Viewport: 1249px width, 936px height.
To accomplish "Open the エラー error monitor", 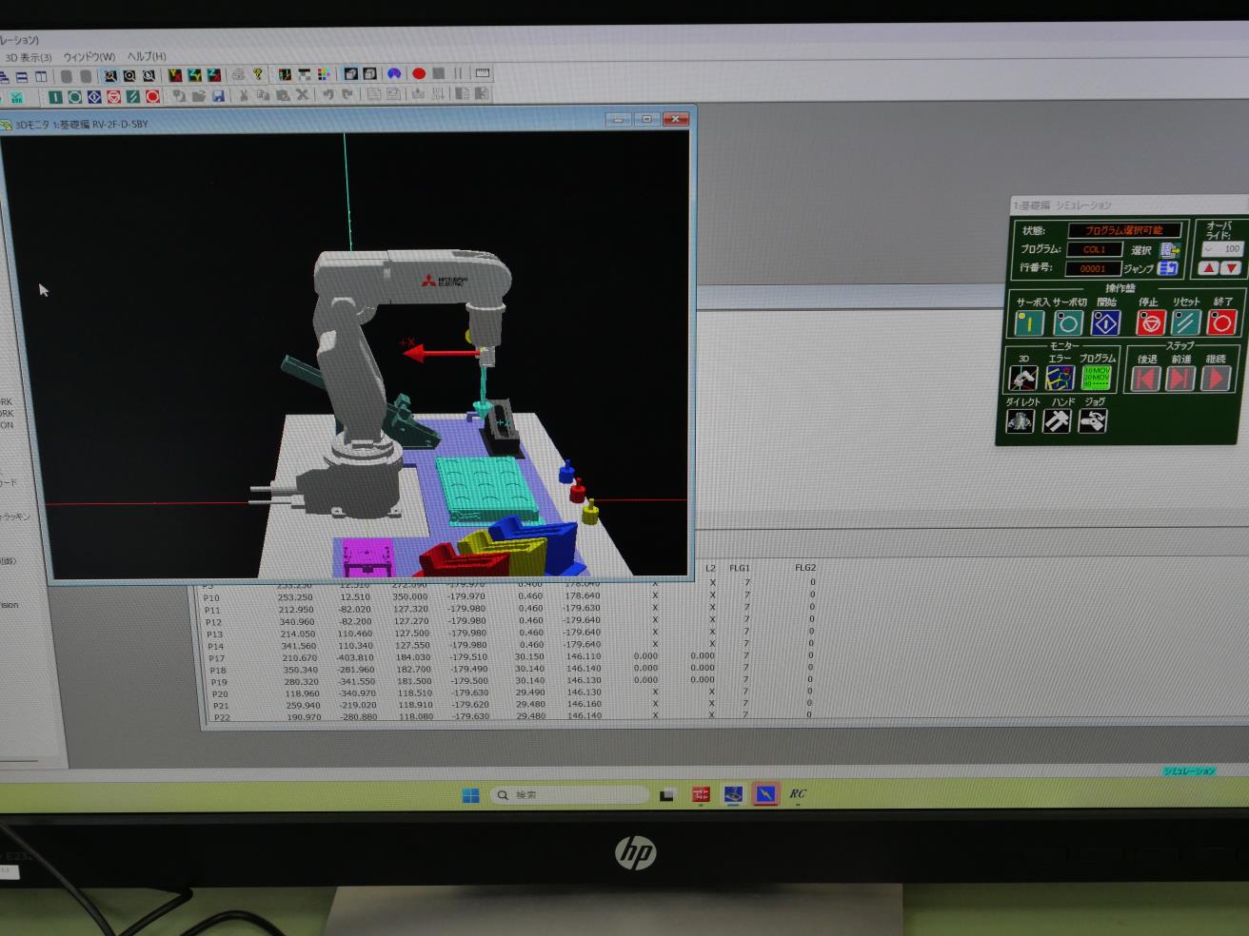I will click(x=1060, y=378).
